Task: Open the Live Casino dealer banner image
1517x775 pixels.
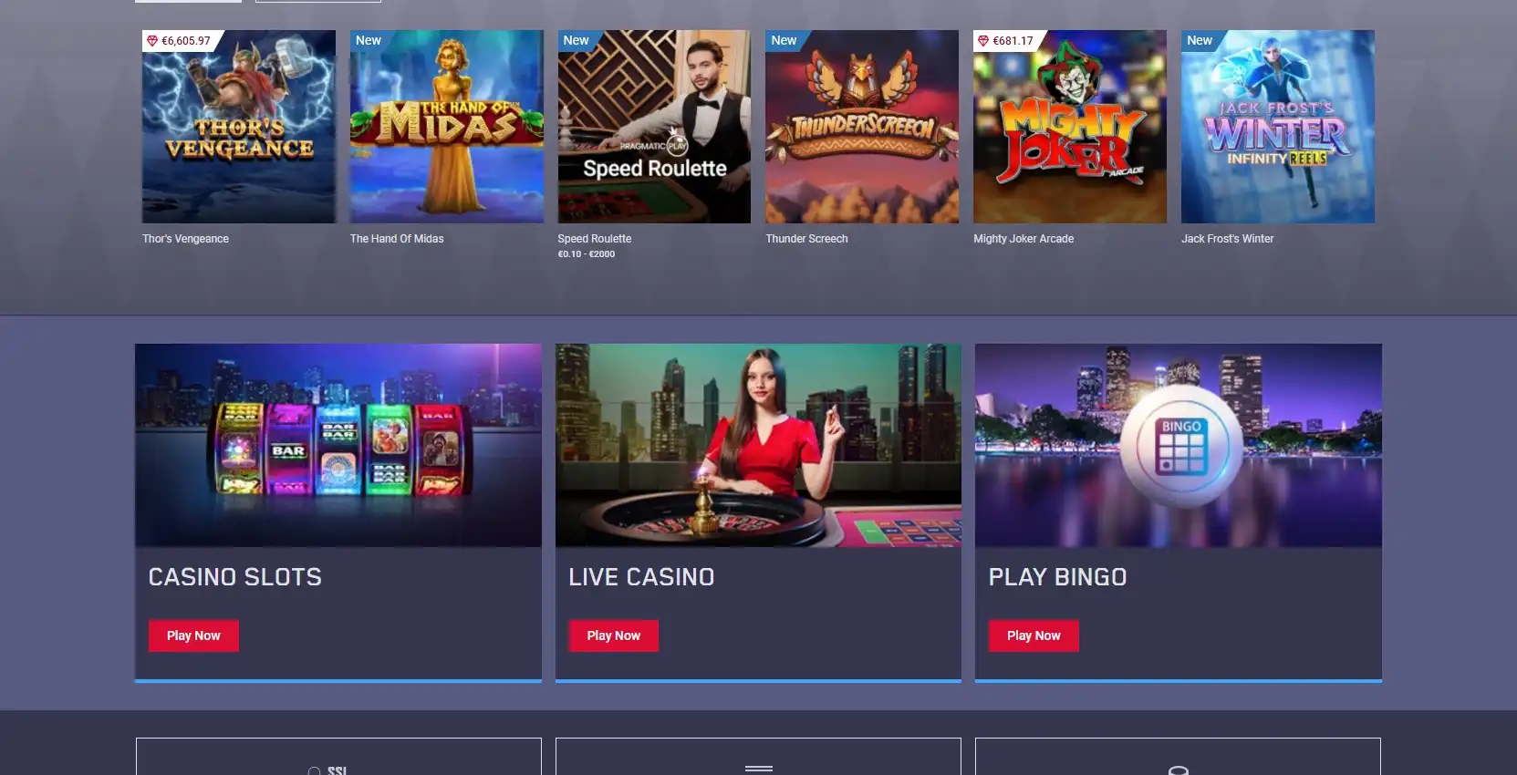Action: click(x=758, y=445)
